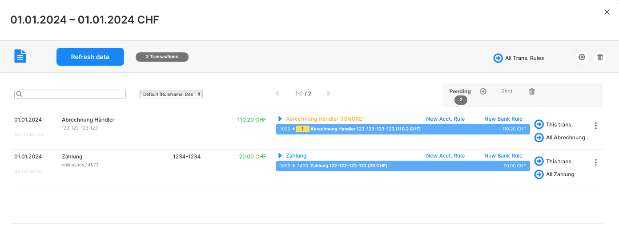Click the arrow icon beside All Trans. Rules
This screenshot has height=229, width=619.
(x=498, y=58)
